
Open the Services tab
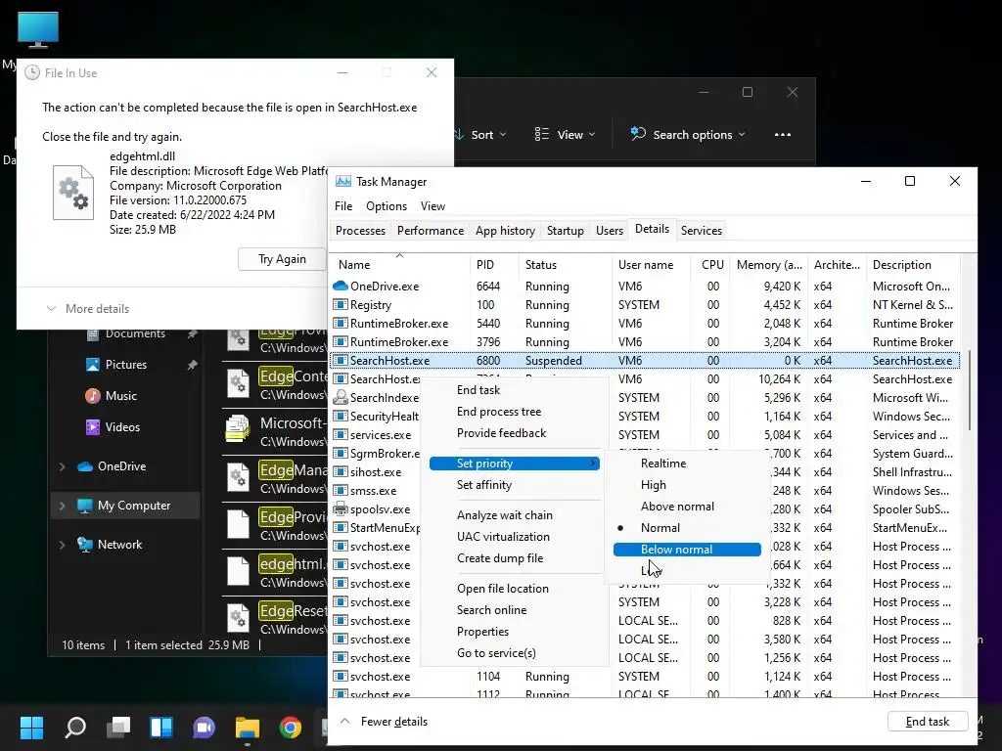point(701,231)
